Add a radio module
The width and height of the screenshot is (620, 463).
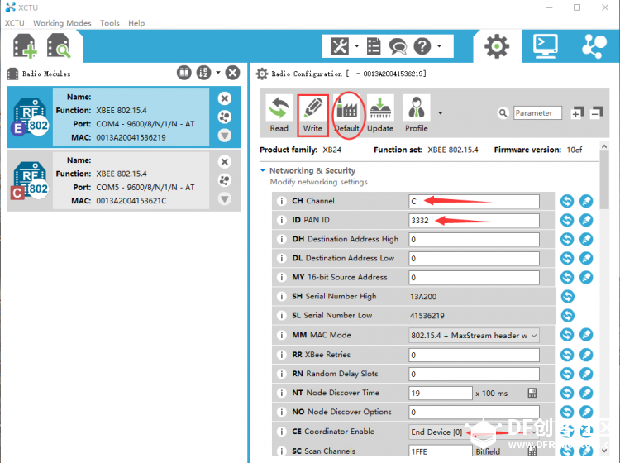25,46
